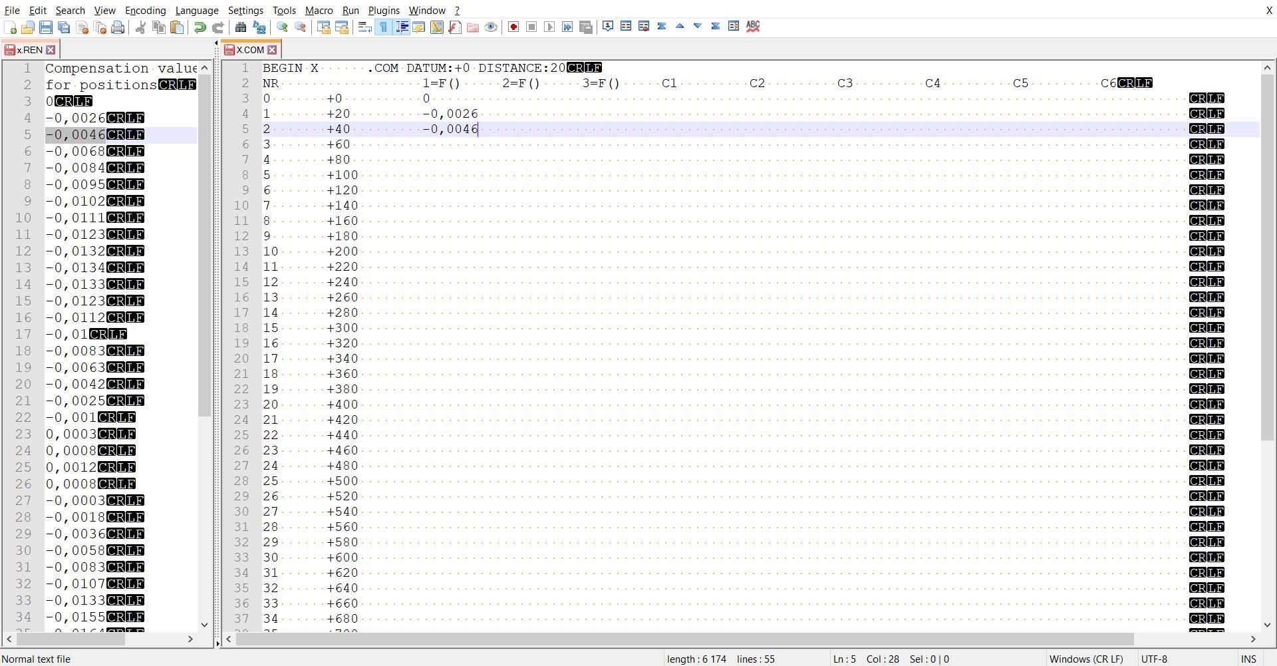Click the Save Recorded Macro icon
Viewport: 1277px width, 666px height.
[x=586, y=27]
